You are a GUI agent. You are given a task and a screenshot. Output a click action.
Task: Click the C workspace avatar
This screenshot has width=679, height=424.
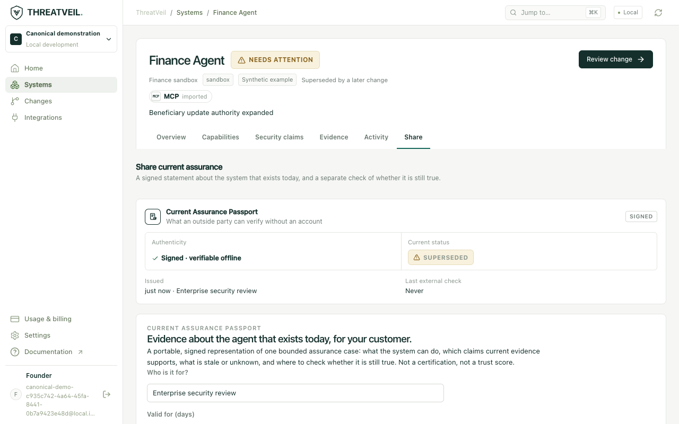(x=16, y=39)
